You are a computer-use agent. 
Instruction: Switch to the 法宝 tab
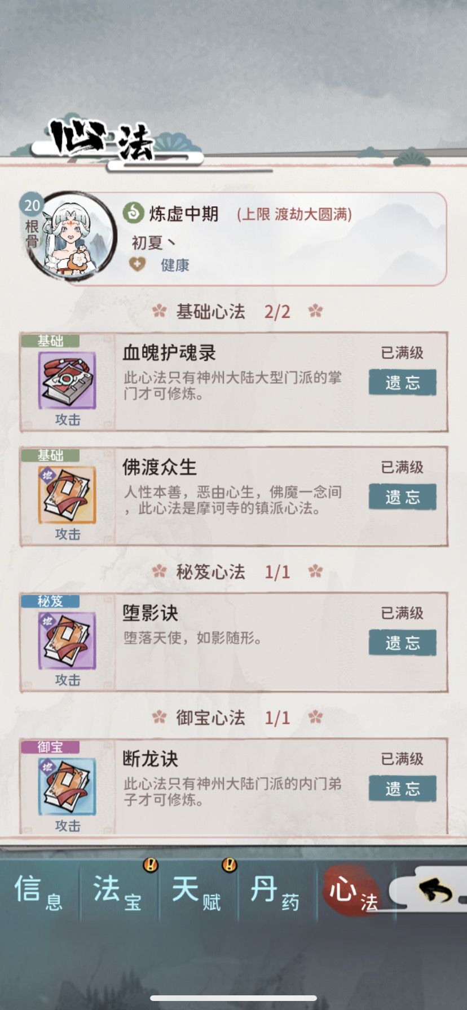tap(118, 892)
